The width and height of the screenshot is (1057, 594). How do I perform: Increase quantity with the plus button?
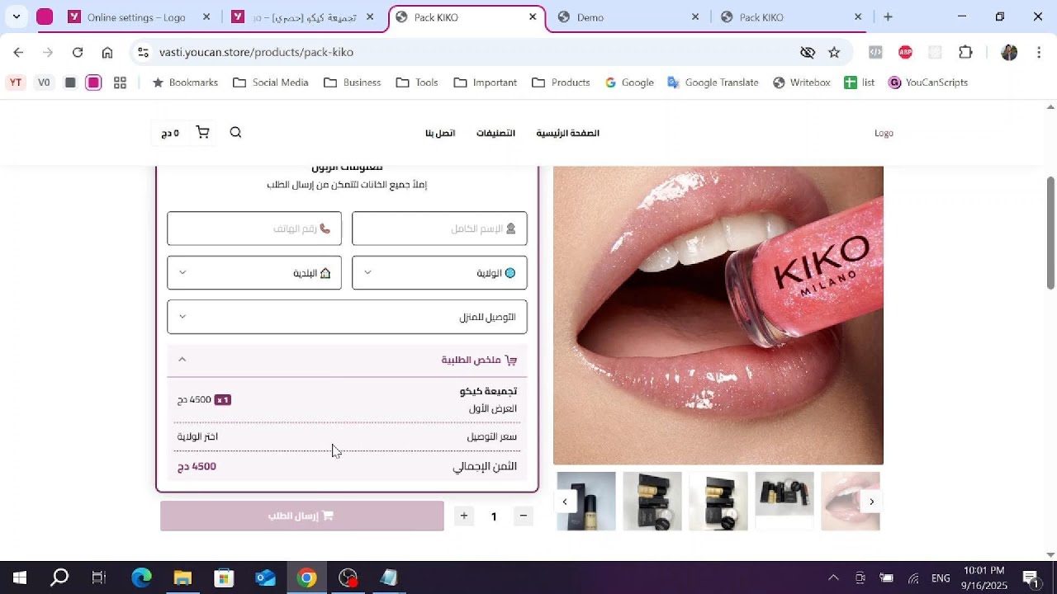tap(464, 516)
